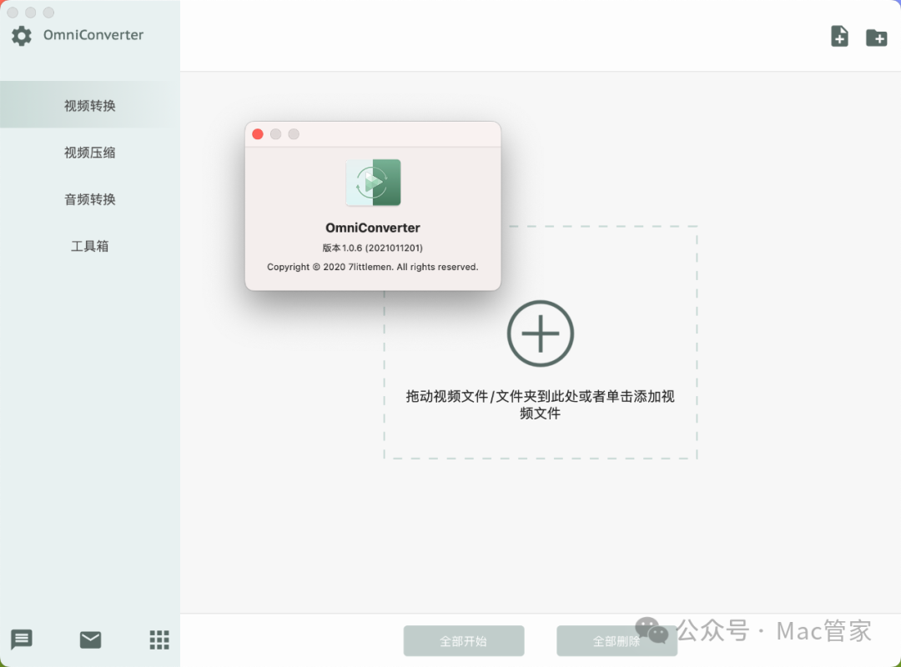Switch to the 视频压缩 section
The image size is (901, 667).
[90, 153]
